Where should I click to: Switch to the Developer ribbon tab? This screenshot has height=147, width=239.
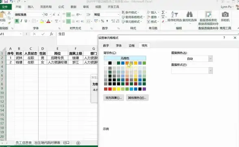pyautogui.click(x=113, y=7)
